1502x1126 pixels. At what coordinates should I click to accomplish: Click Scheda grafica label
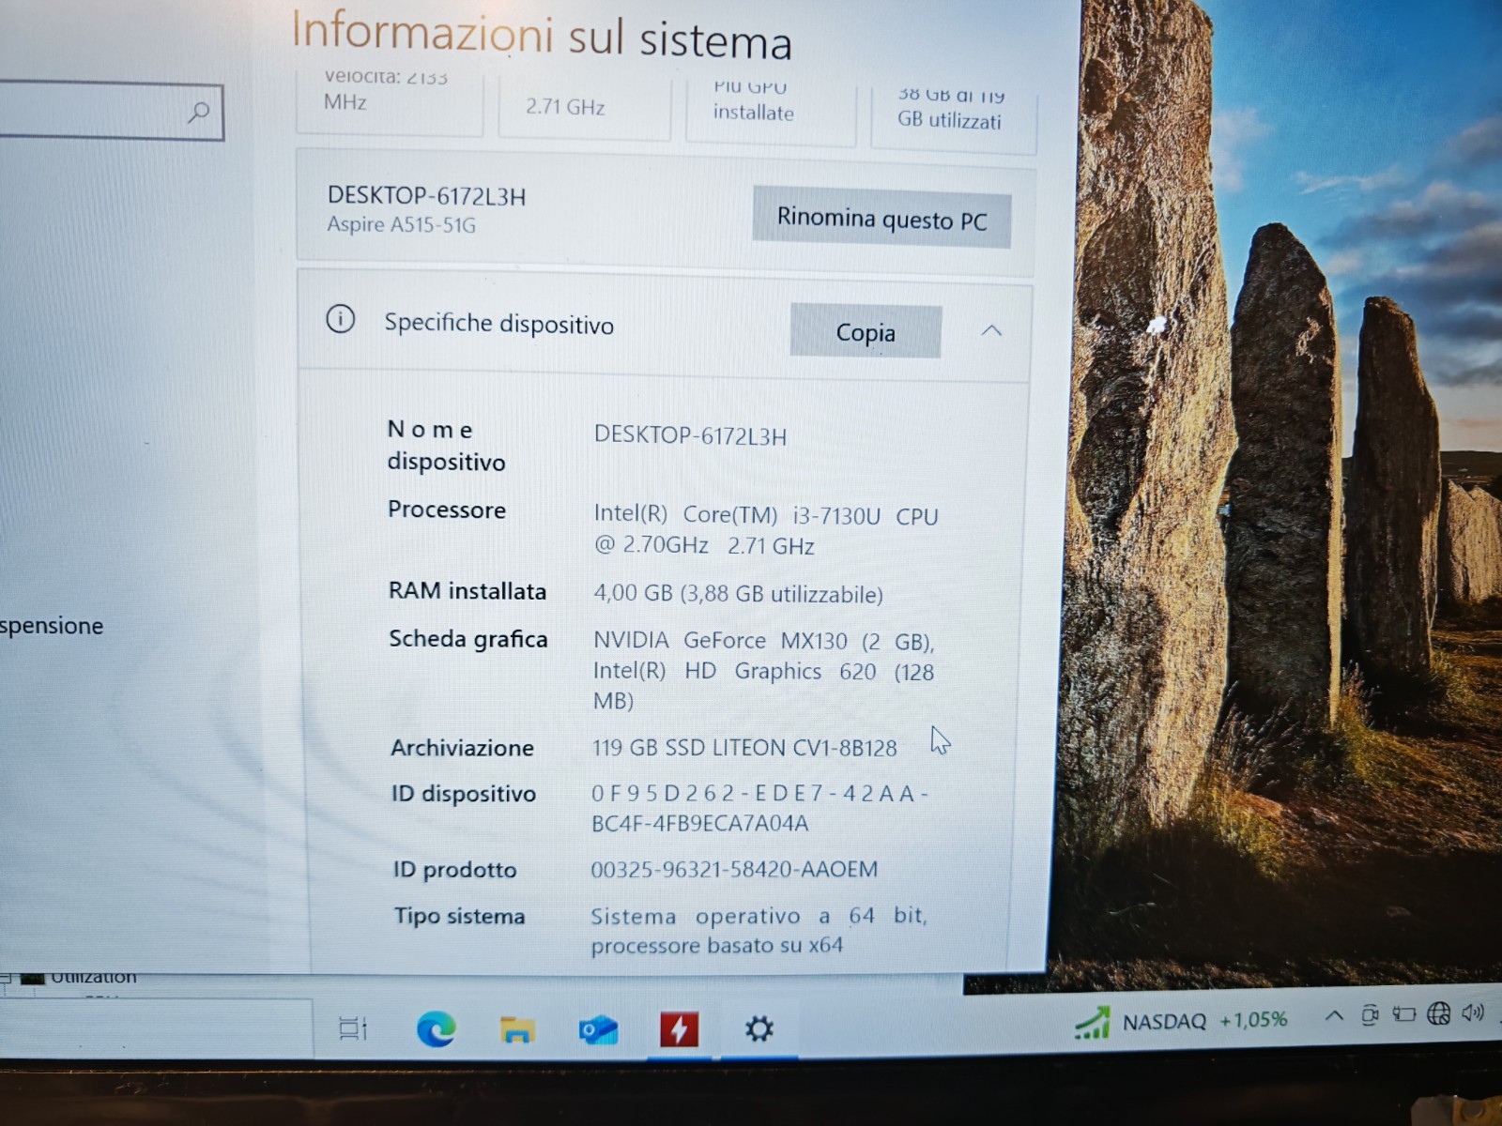pos(468,639)
